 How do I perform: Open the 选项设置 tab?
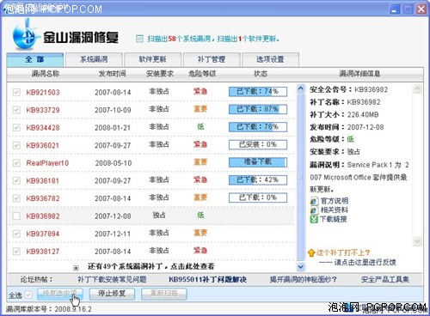pos(270,59)
